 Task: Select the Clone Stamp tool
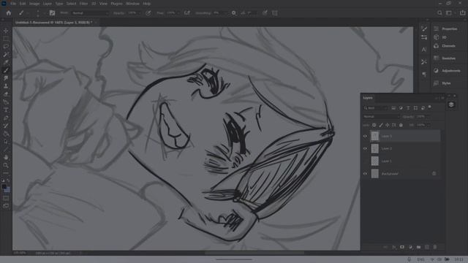6,86
